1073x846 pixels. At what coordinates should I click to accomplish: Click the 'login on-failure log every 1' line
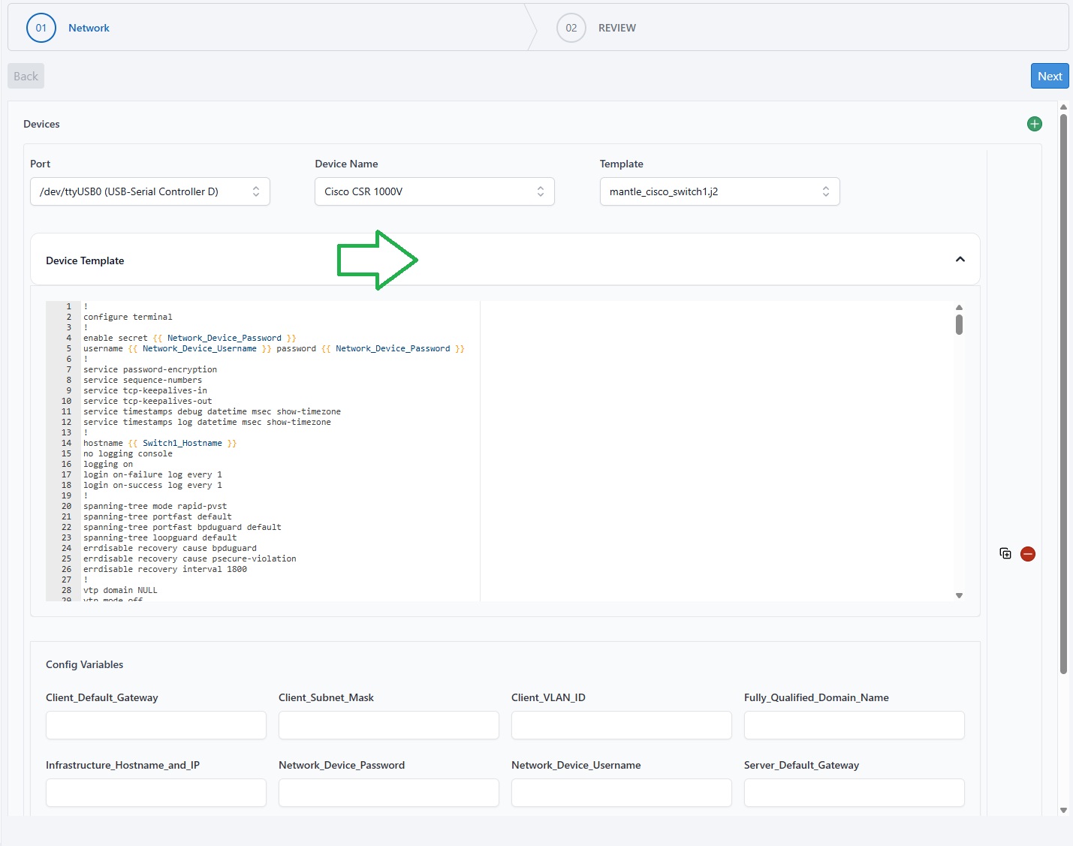152,474
